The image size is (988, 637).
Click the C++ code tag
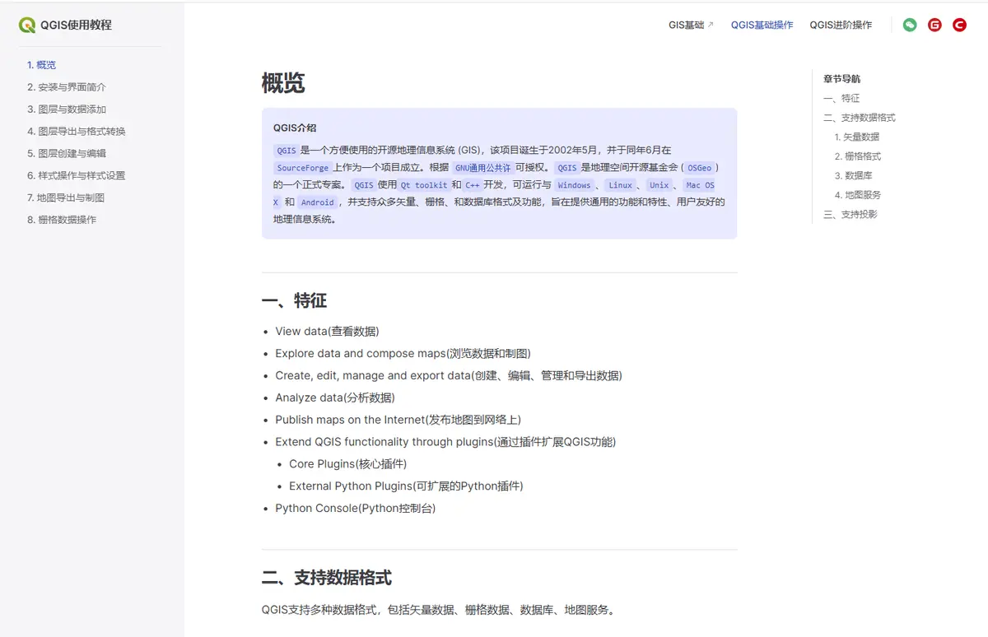coord(473,185)
